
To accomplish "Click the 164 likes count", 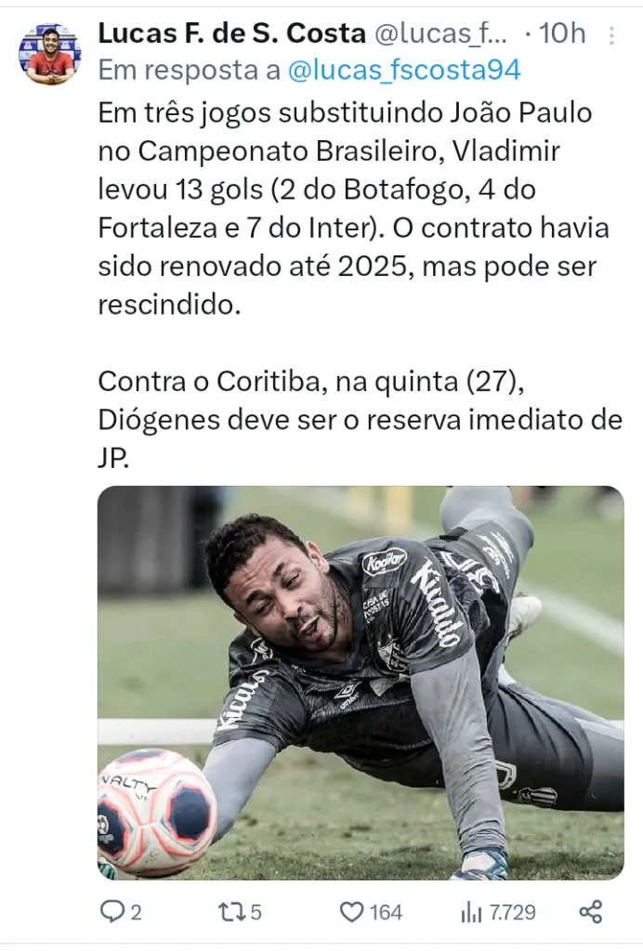I will pyautogui.click(x=386, y=912).
